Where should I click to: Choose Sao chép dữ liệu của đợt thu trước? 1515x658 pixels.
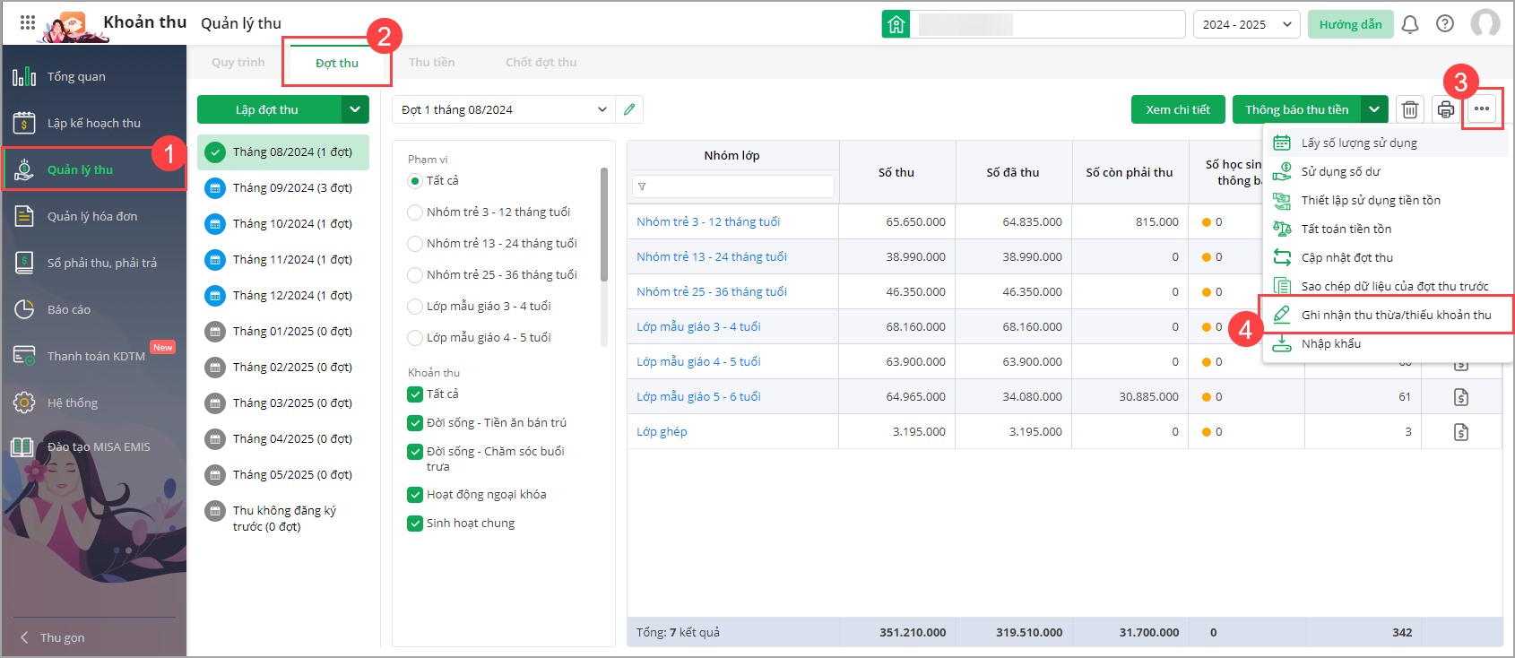[x=1388, y=286]
